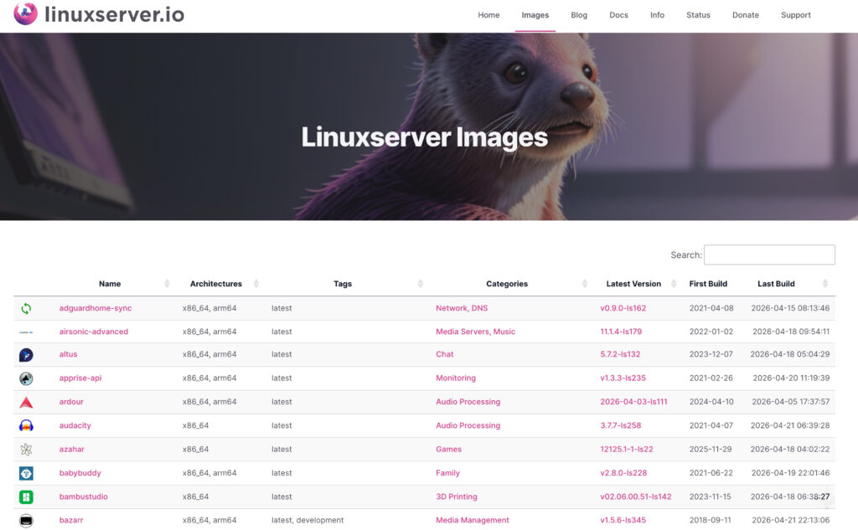Open the airsonic-advanced image link
The width and height of the screenshot is (858, 530).
point(94,332)
